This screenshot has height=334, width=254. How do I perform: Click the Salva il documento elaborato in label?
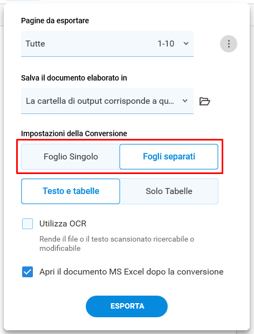[x=74, y=78]
